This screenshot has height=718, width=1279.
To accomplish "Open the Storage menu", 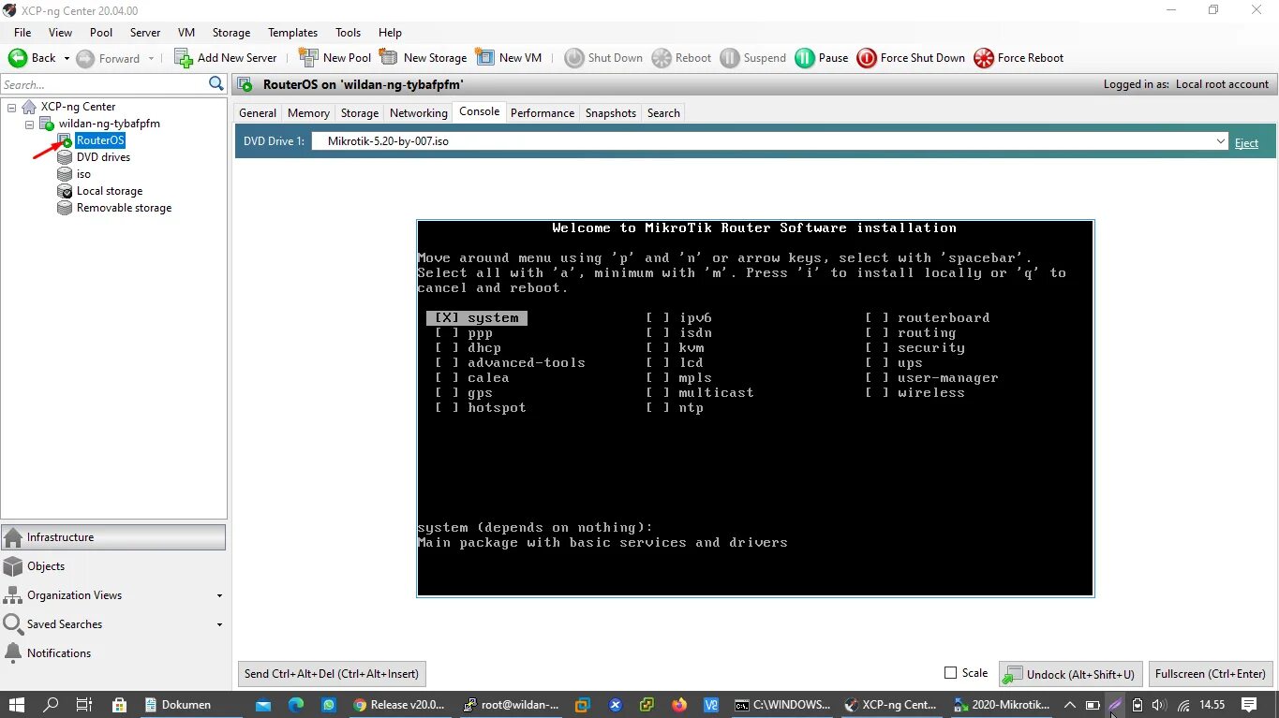I will pos(231,32).
